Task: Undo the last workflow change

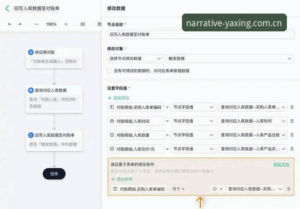Action: (x=10, y=24)
